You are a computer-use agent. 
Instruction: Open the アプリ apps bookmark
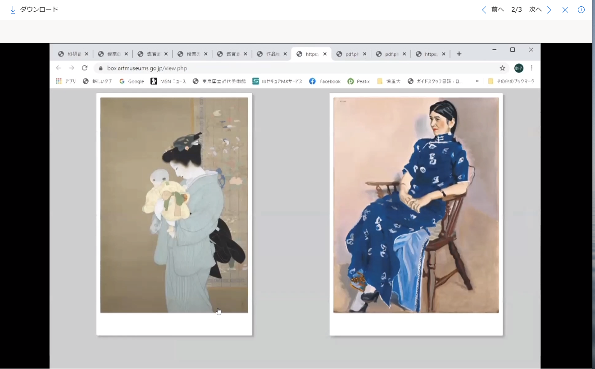pos(66,82)
